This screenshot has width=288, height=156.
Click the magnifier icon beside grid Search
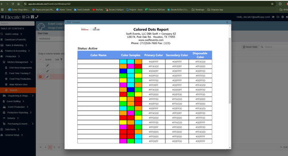tap(262, 47)
